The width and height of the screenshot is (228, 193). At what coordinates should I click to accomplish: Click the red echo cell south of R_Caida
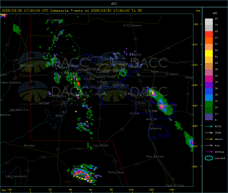(78, 84)
